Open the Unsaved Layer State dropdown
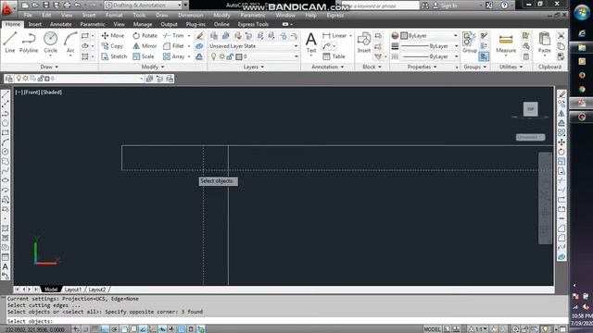Screen dimensions: 593x333 point(253,46)
